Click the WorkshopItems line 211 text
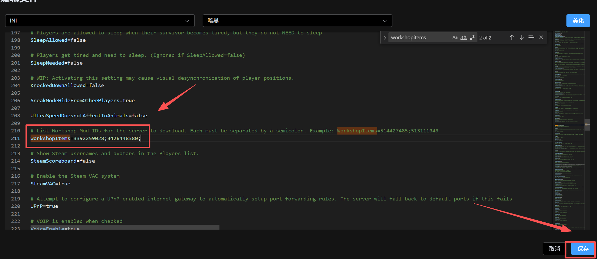Screen dimensions: 597x259 tap(86, 139)
